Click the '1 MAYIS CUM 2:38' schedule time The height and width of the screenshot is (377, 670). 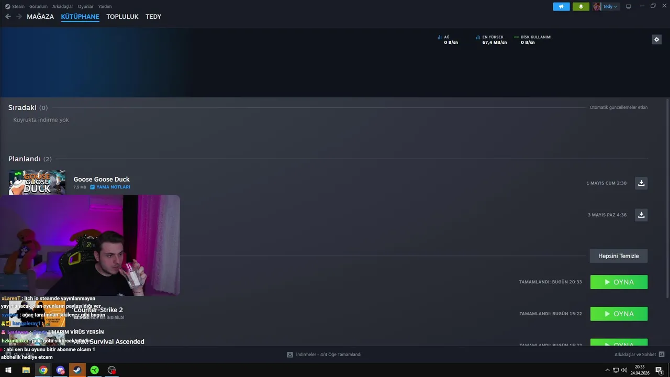pyautogui.click(x=606, y=183)
